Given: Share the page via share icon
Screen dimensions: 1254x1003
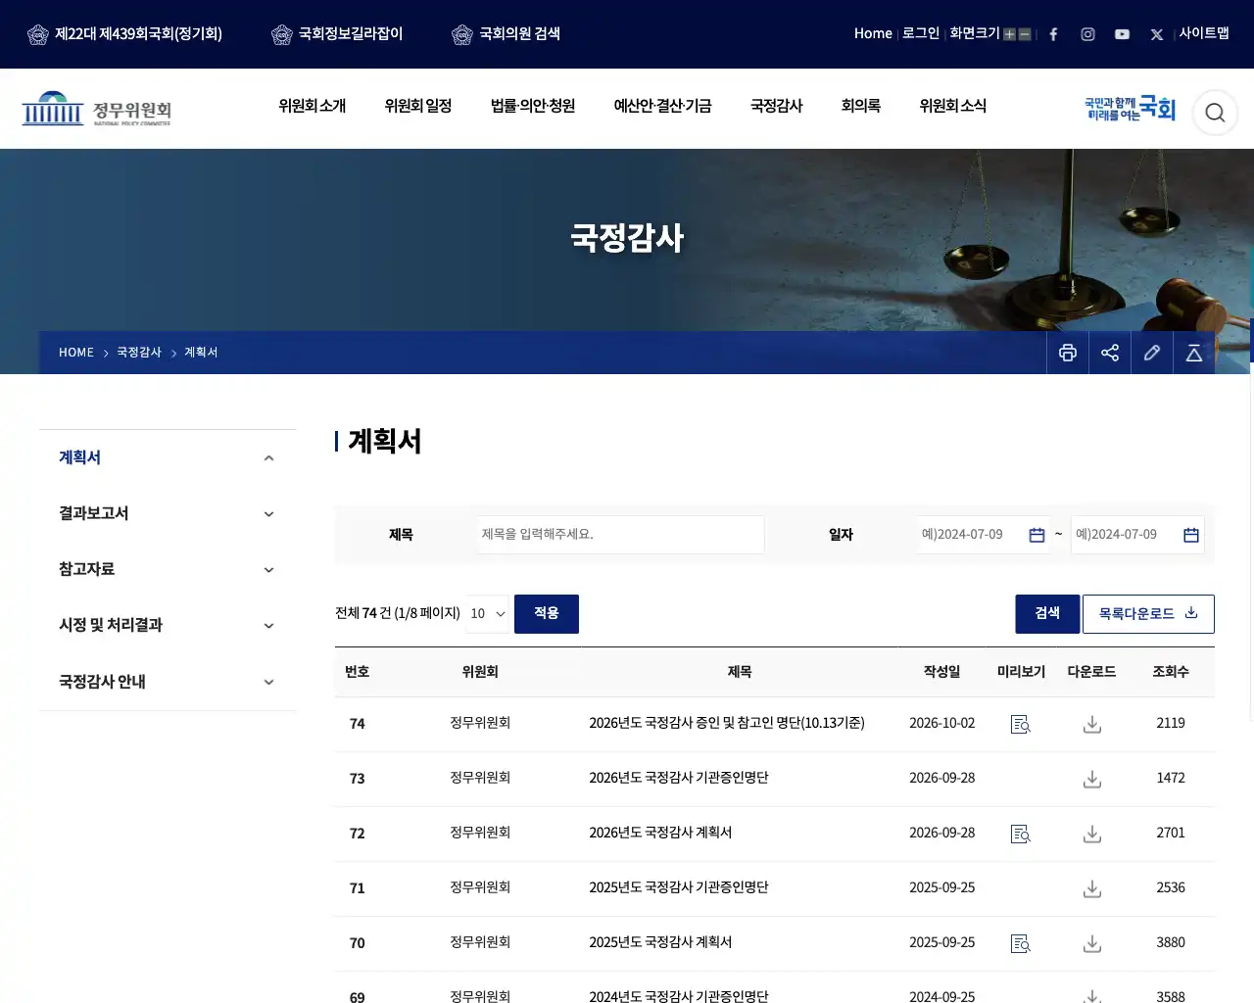Looking at the screenshot, I should click(1110, 353).
